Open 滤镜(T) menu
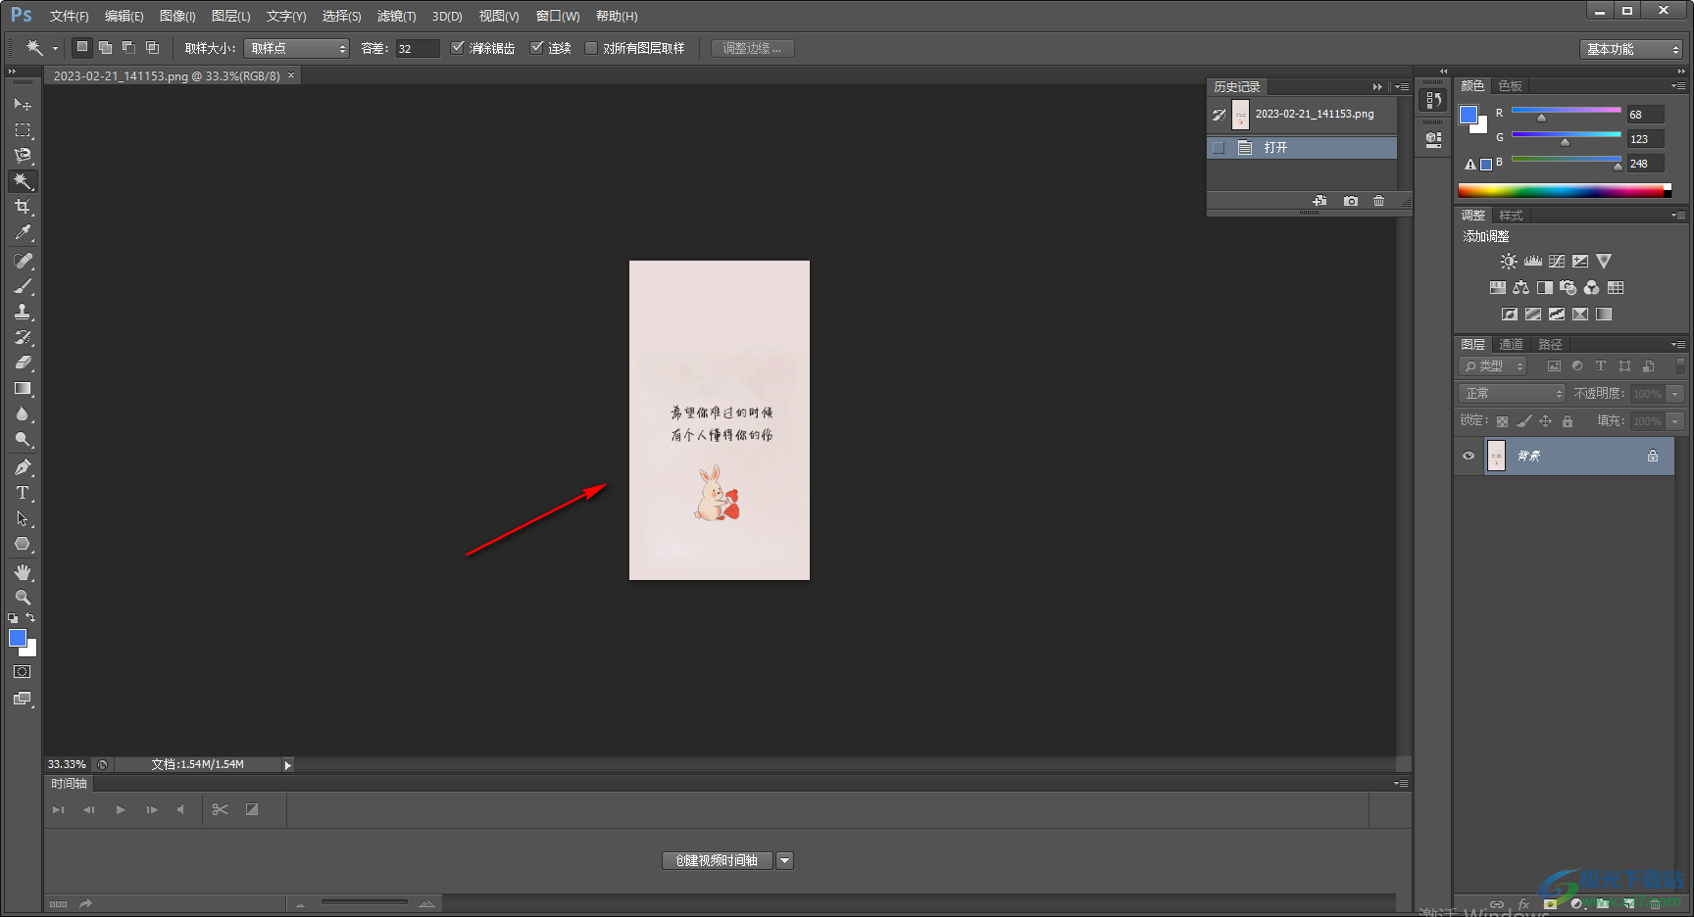1694x917 pixels. coord(396,16)
